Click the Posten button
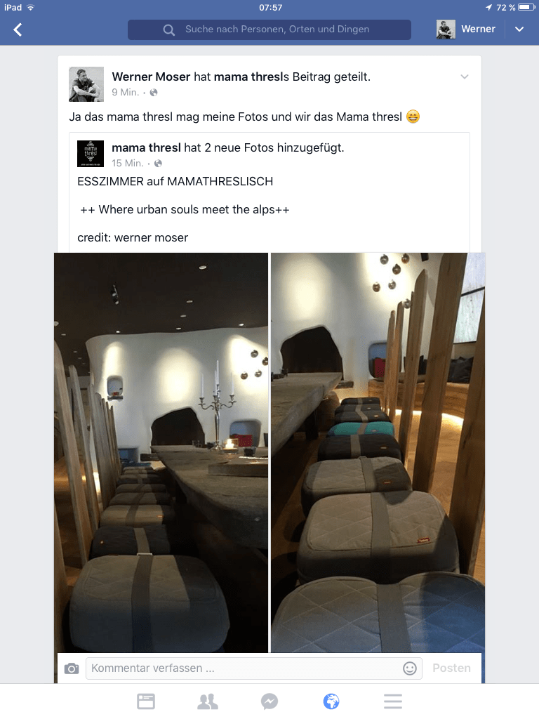539x719 pixels. click(451, 668)
